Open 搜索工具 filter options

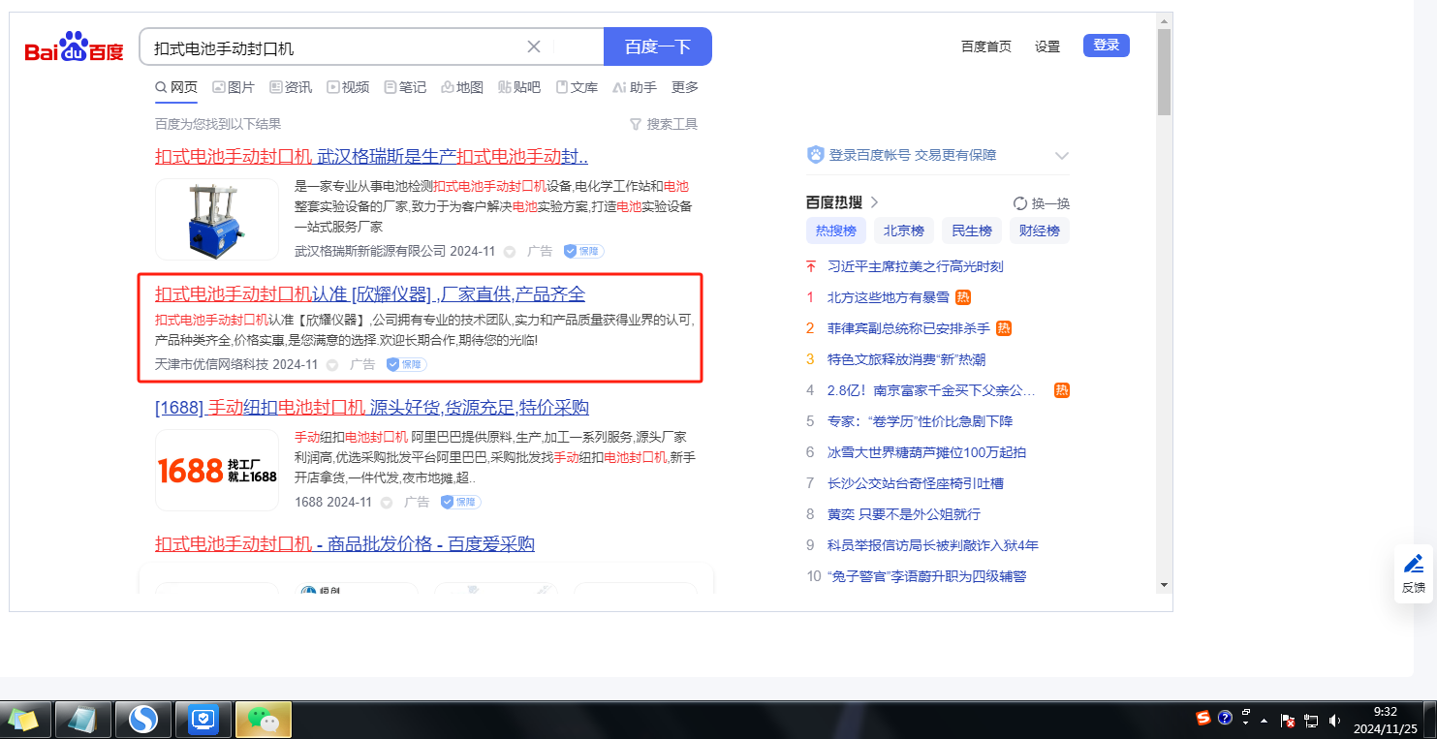click(664, 124)
